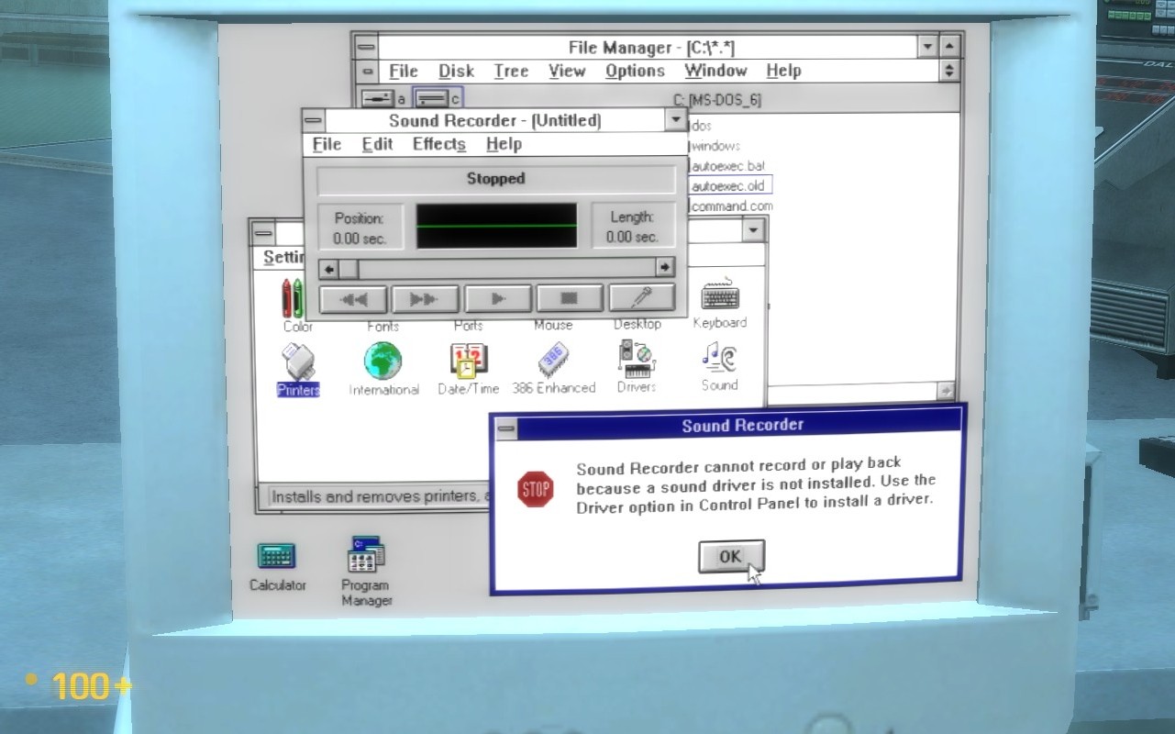The width and height of the screenshot is (1175, 734).
Task: Open the Calculator icon on the desktop
Action: [x=275, y=556]
